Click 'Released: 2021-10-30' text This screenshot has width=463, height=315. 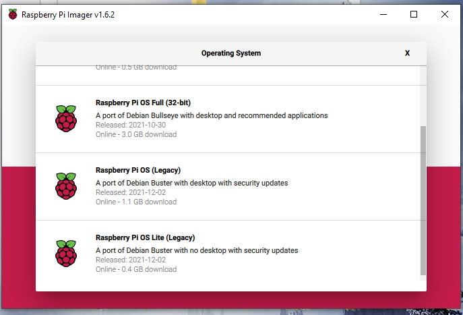131,125
